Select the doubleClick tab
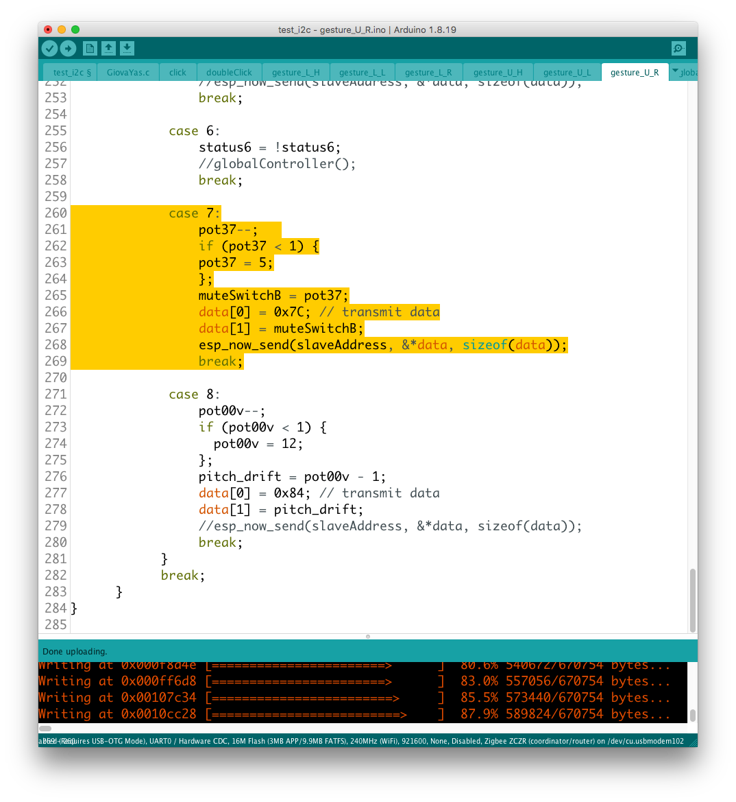The width and height of the screenshot is (736, 802). point(229,72)
